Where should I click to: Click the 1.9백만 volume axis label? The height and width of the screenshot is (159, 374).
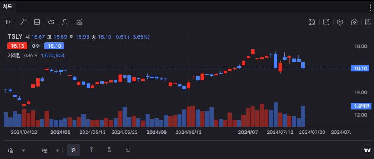[361, 106]
